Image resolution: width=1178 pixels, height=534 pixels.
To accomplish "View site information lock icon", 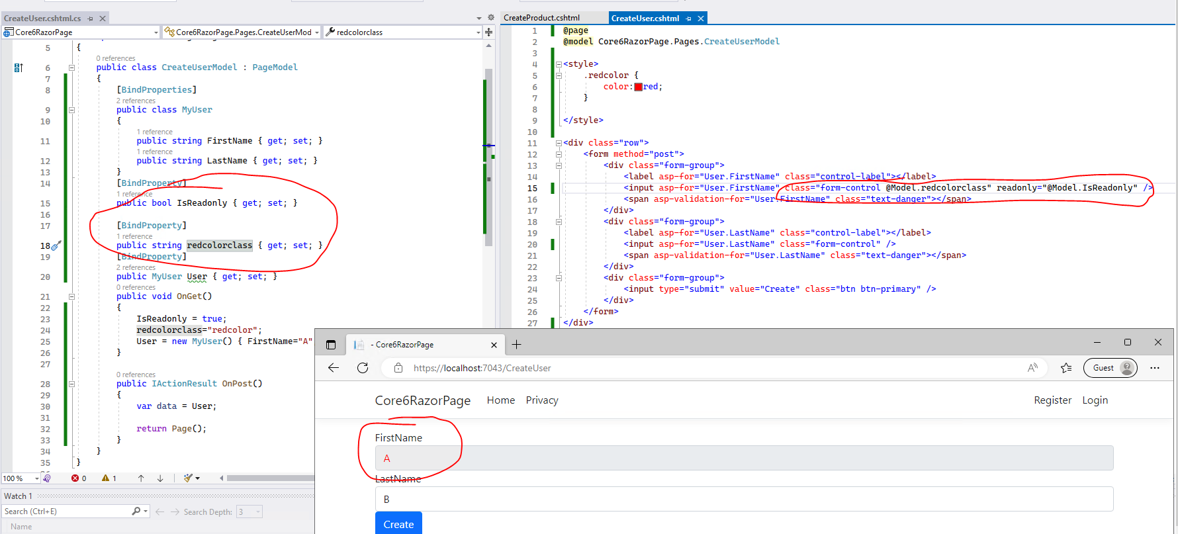I will pyautogui.click(x=398, y=368).
